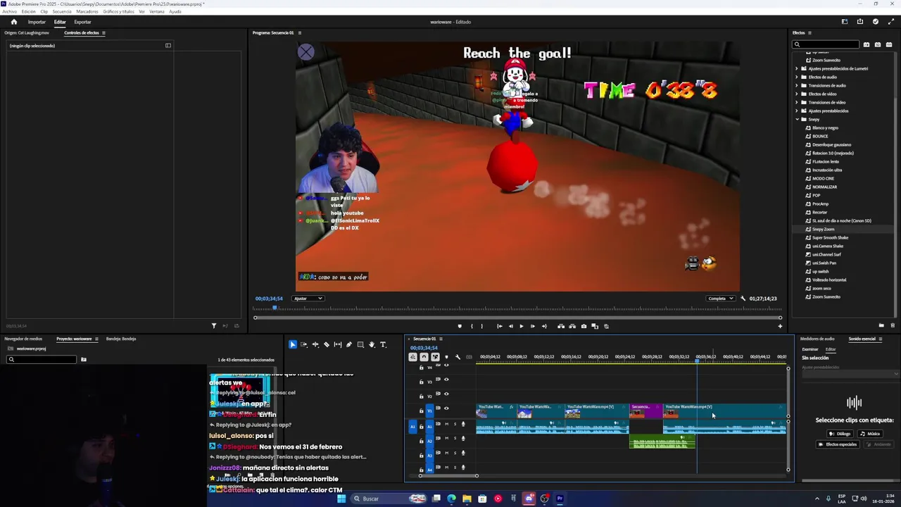Open Program monitor wrench settings

tap(743, 299)
